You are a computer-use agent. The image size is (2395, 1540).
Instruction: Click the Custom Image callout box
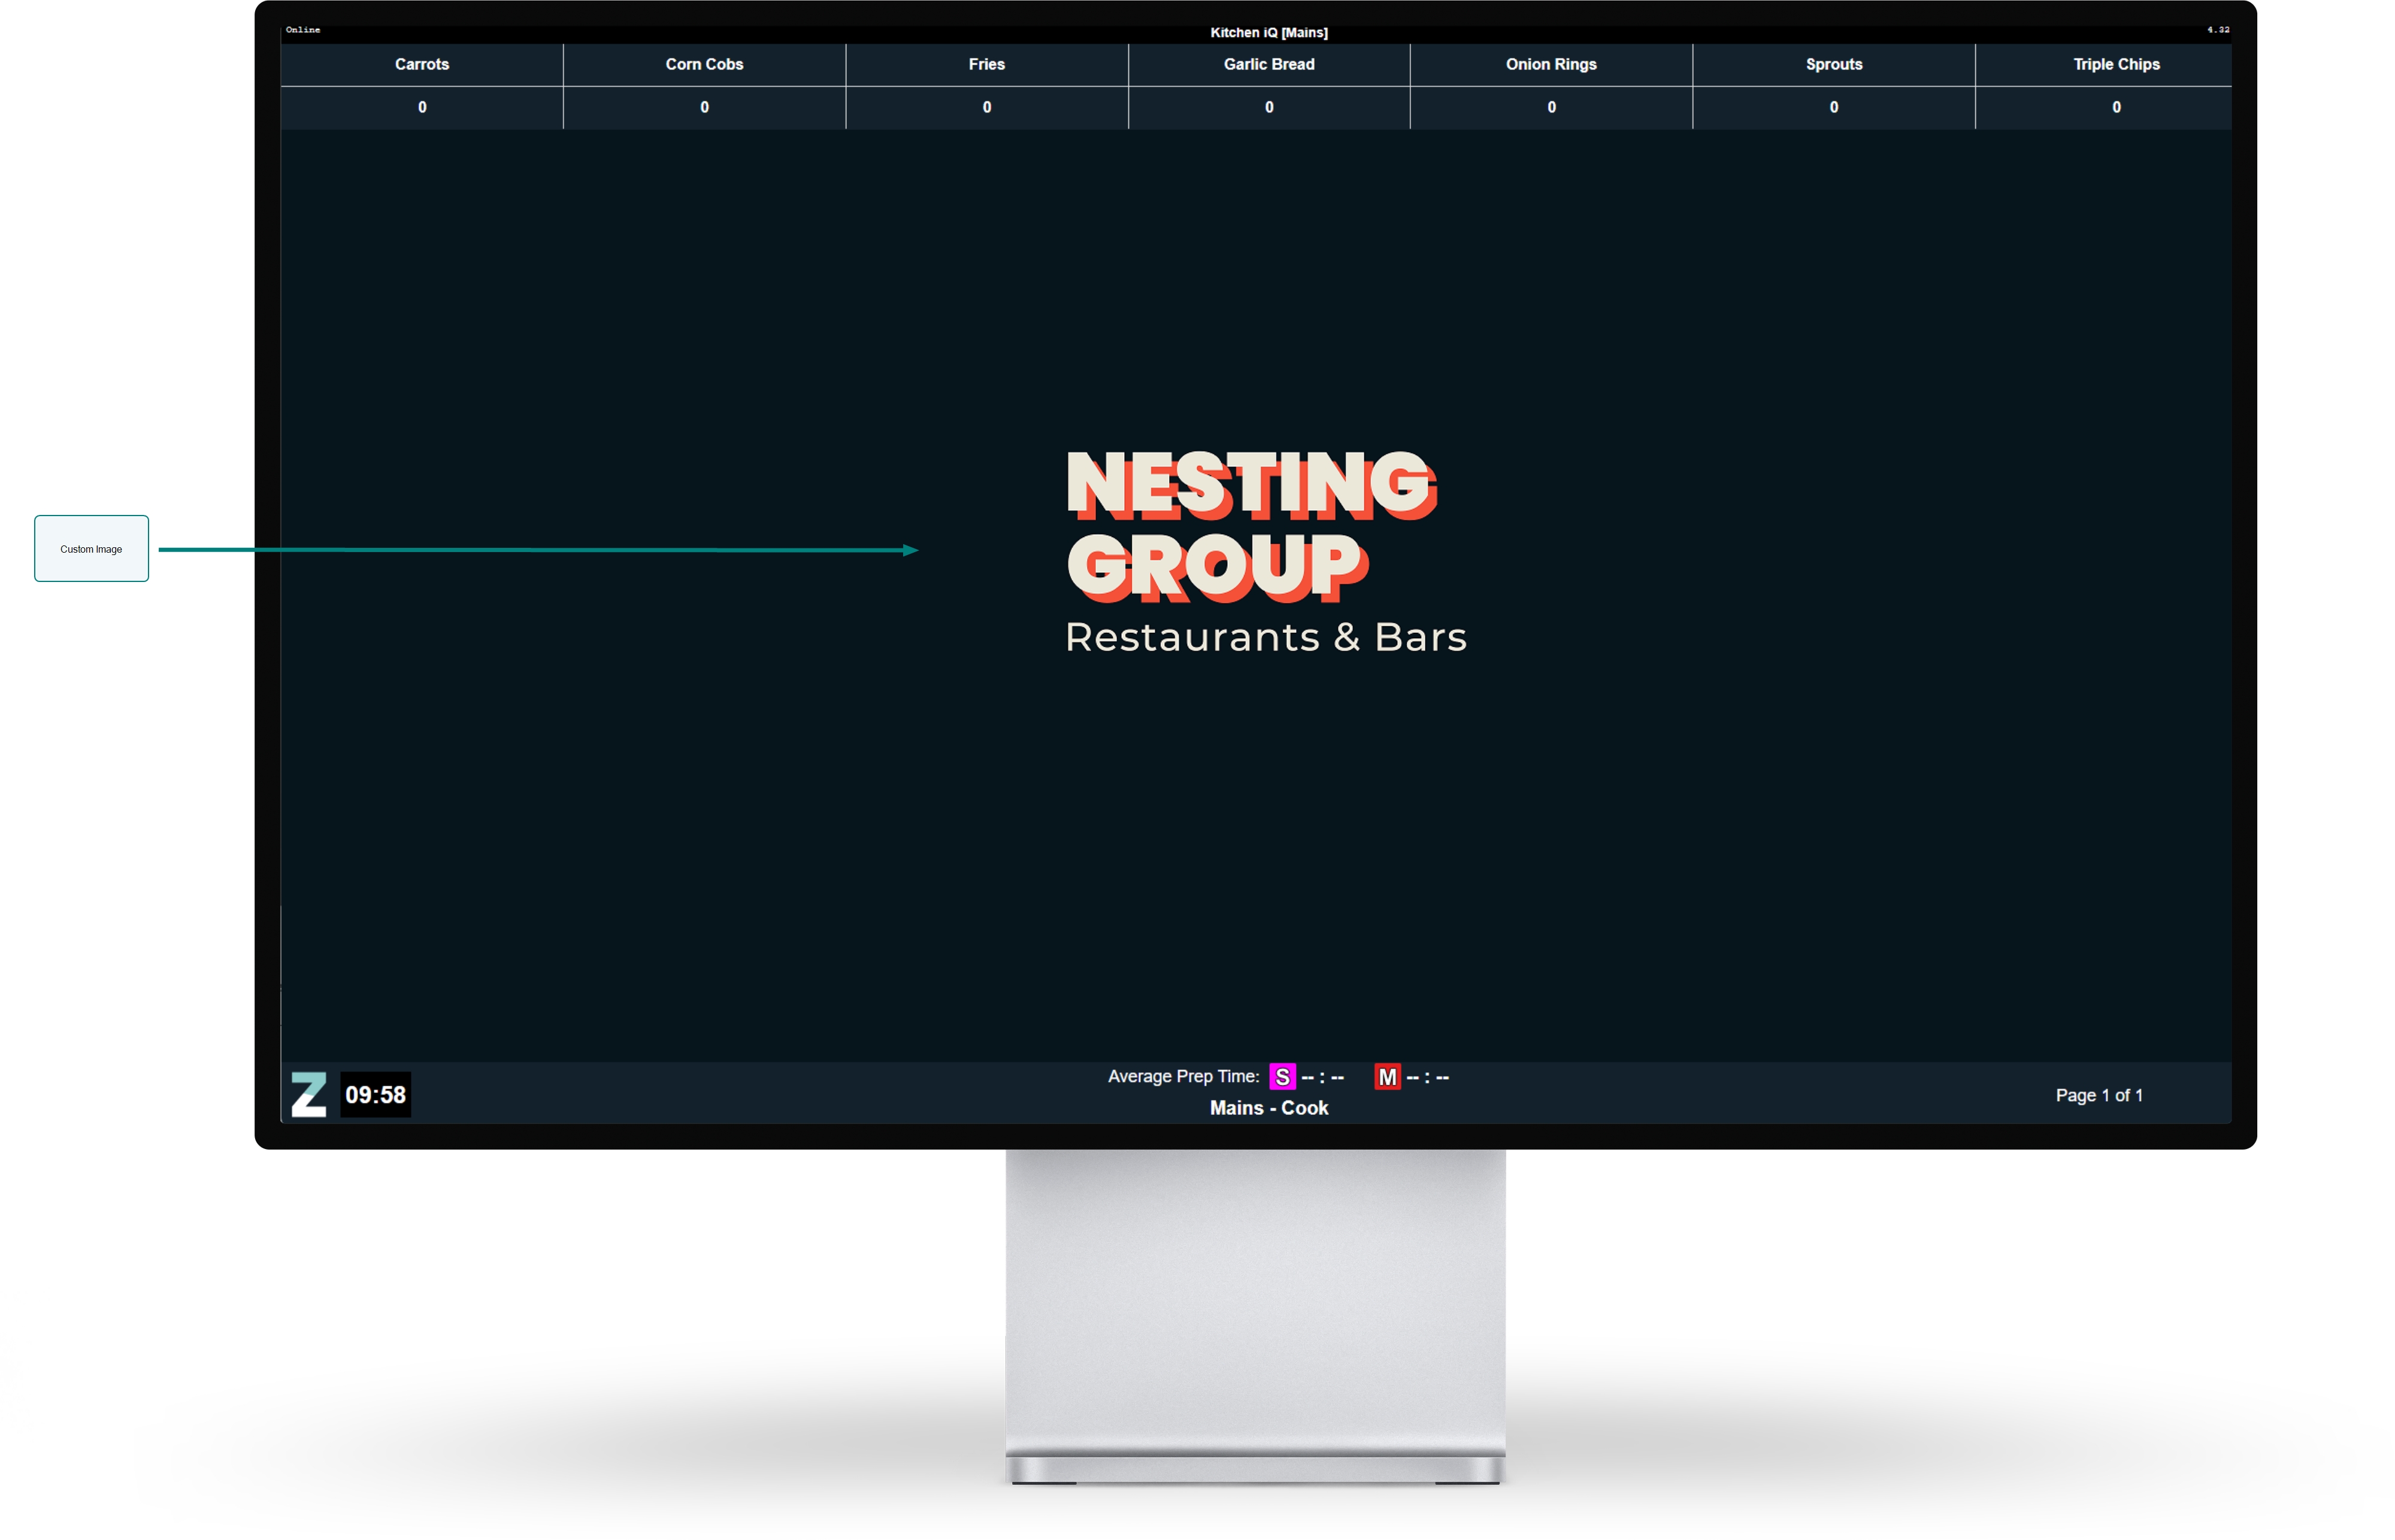pyautogui.click(x=91, y=548)
